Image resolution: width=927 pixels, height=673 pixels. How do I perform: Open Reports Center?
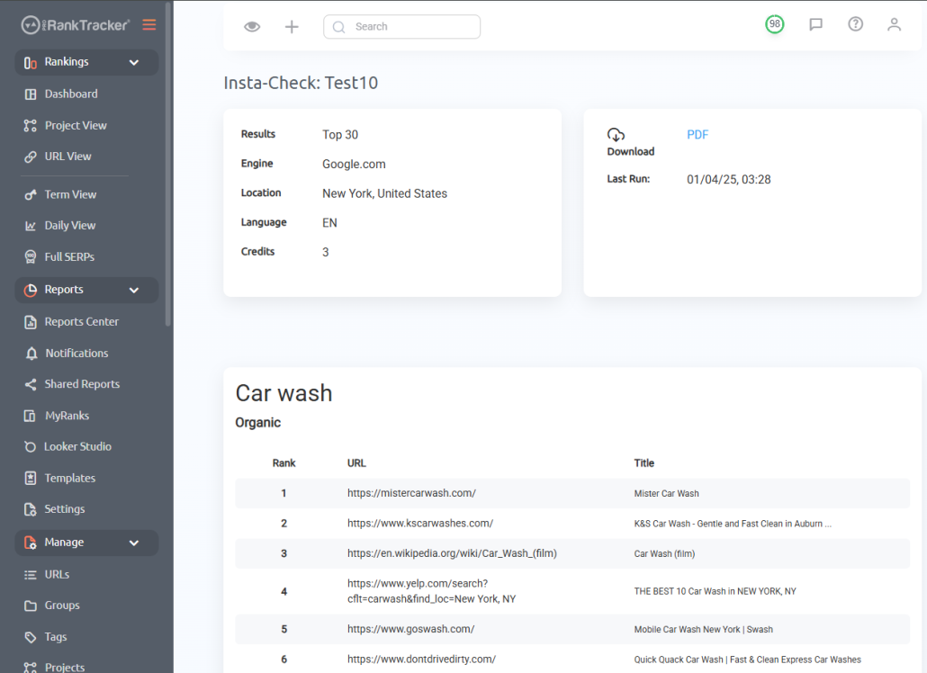[82, 322]
